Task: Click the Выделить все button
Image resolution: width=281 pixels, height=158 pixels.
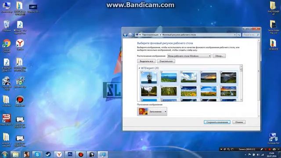Action: [146, 61]
